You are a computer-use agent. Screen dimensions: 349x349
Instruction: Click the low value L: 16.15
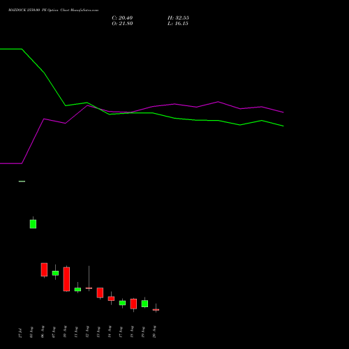pos(178,24)
